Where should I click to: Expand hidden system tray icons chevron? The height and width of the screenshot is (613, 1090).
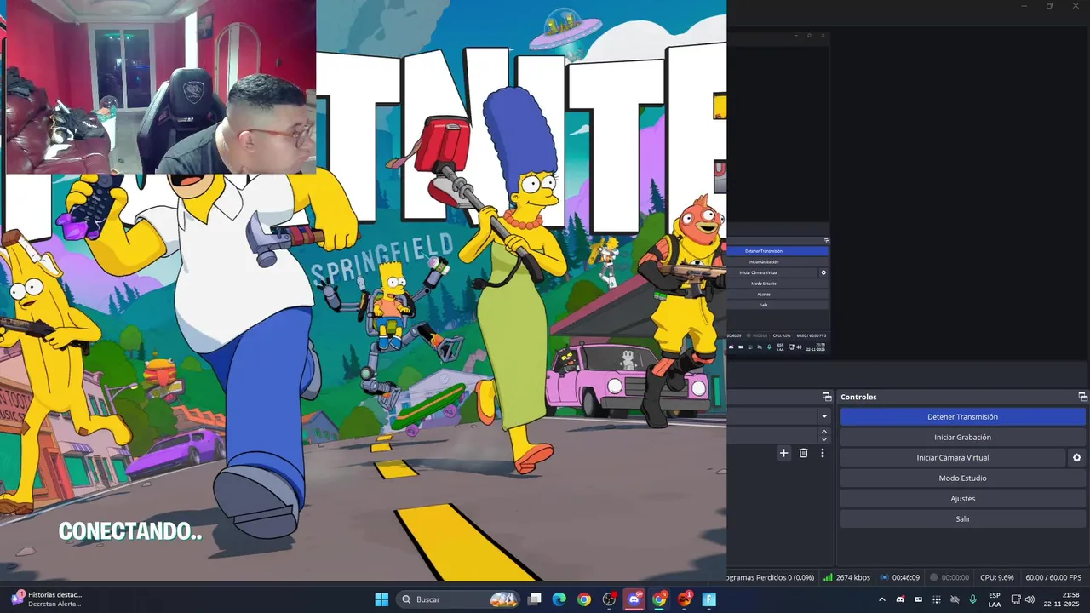(881, 599)
